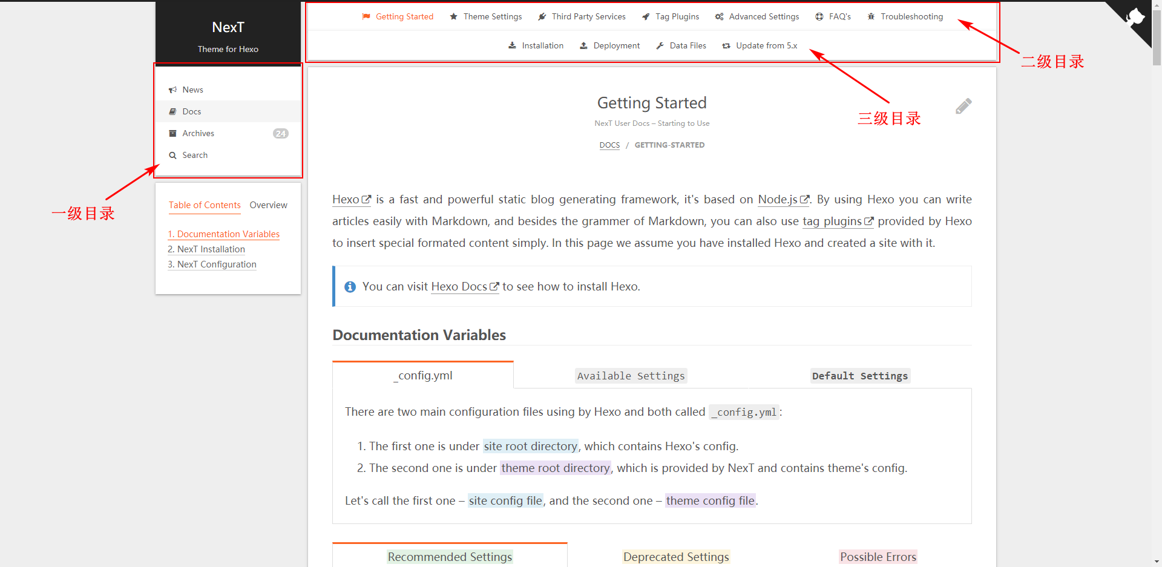The image size is (1162, 567).
Task: Click the flag icon beside Getting Started
Action: tap(366, 16)
